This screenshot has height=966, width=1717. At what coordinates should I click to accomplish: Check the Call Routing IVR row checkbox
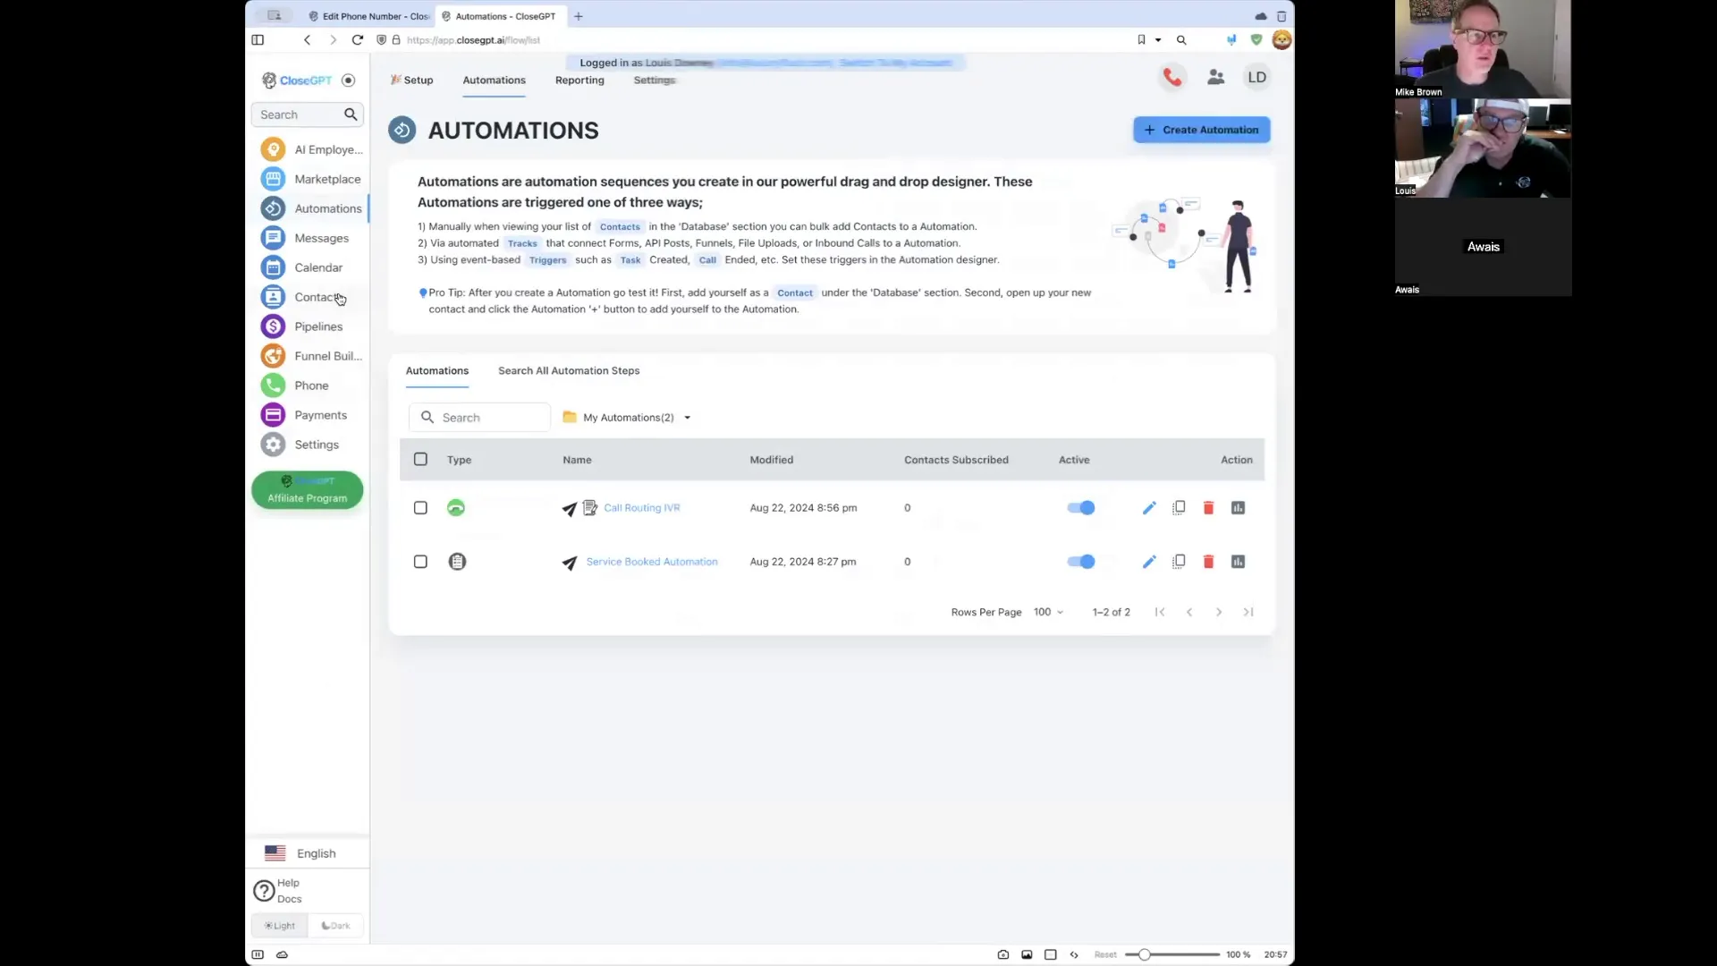(x=420, y=508)
